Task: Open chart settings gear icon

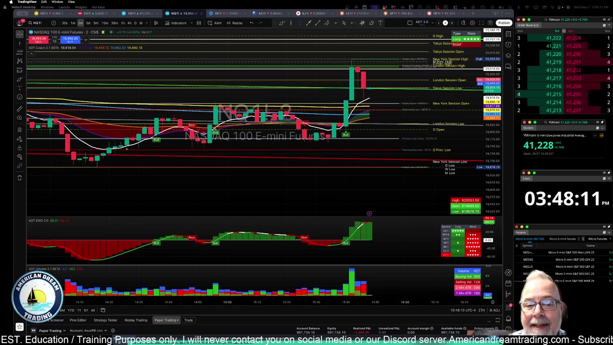Action: [472, 23]
